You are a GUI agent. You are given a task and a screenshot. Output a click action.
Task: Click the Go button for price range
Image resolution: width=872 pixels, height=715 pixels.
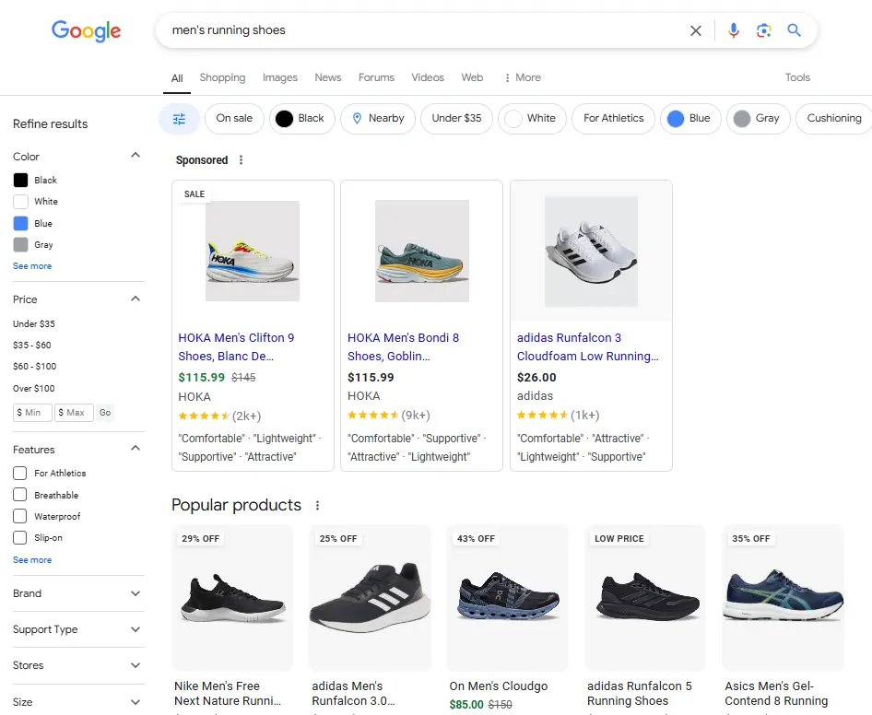click(x=104, y=413)
